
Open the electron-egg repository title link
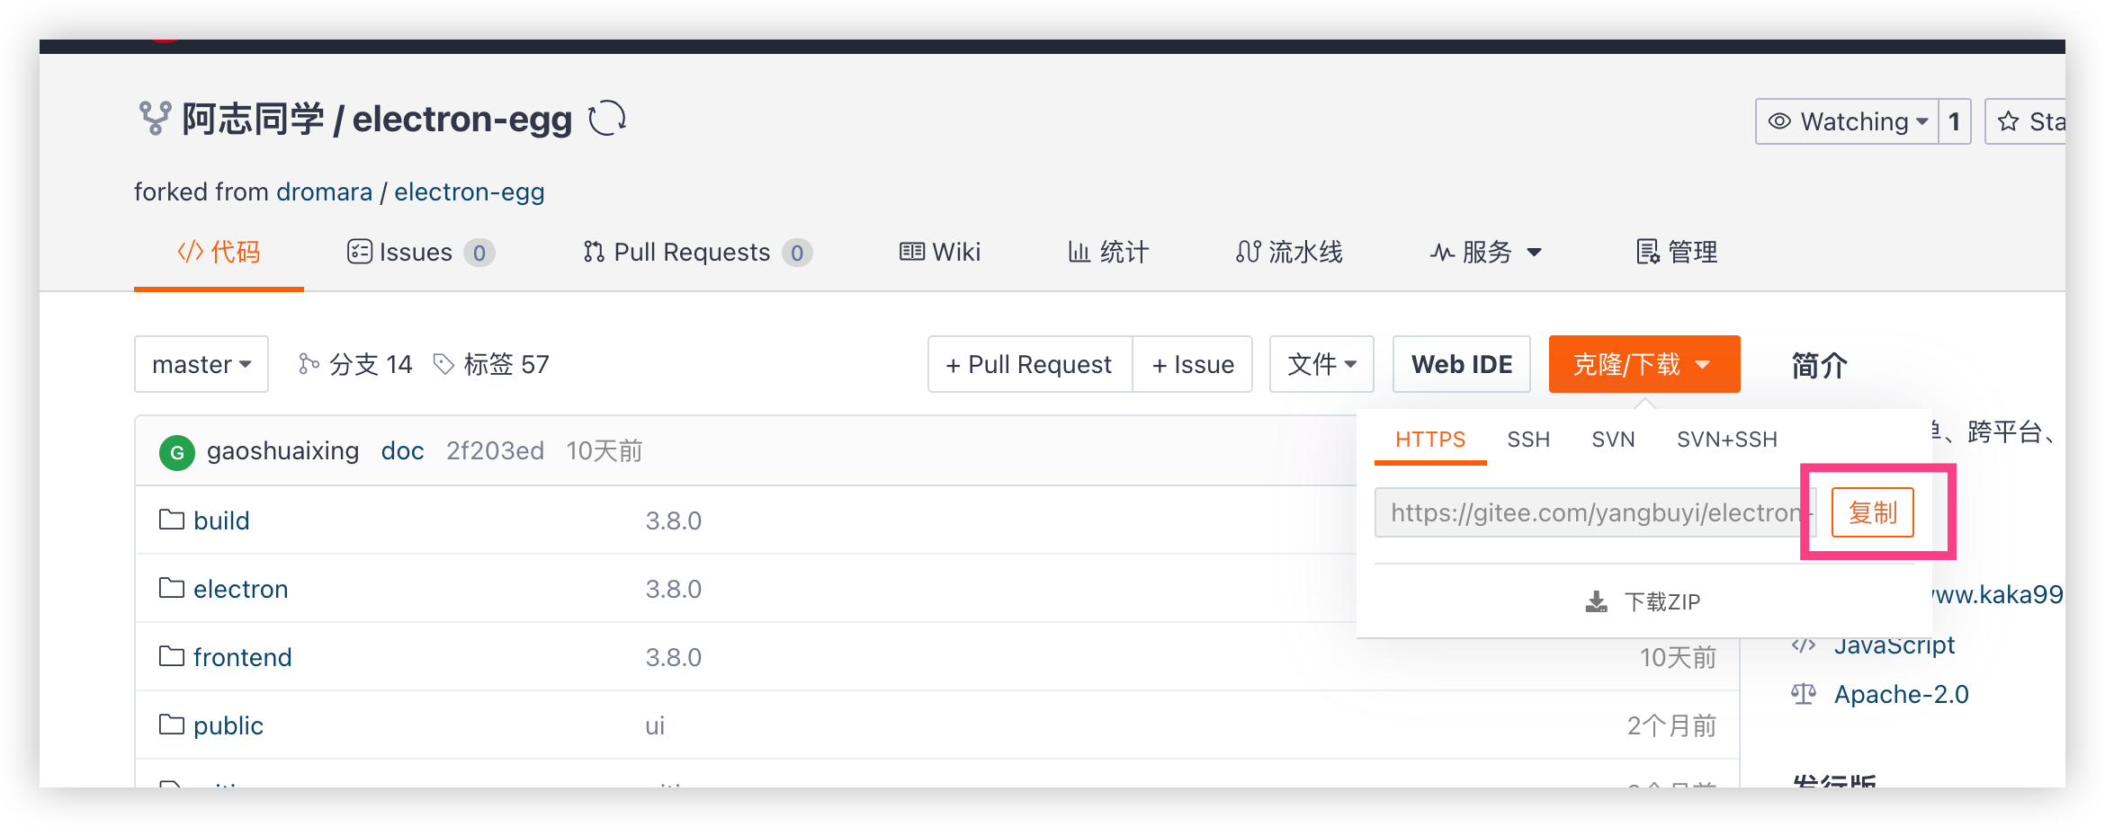coord(462,119)
